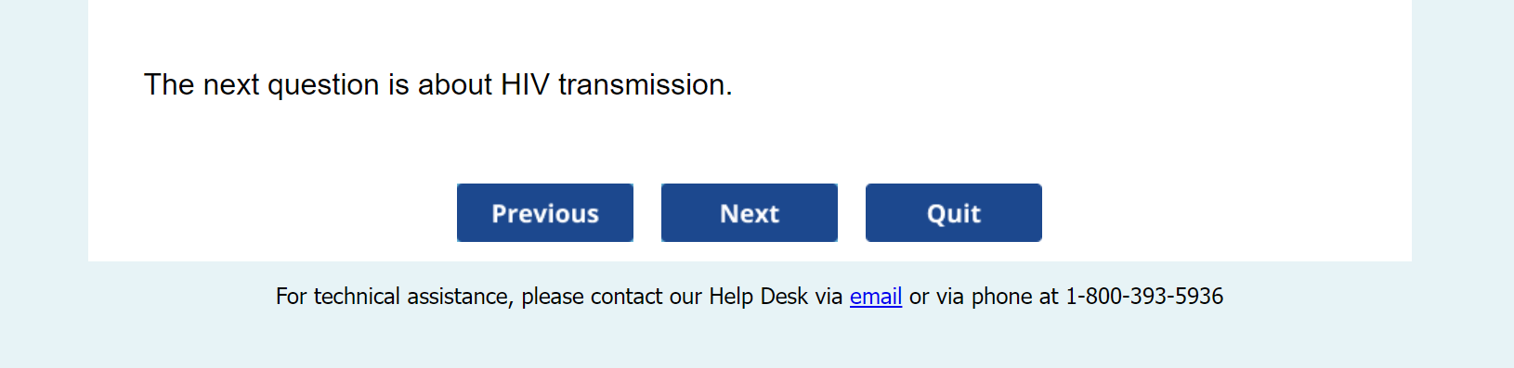Click the phone number 1-800-393-5936
The height and width of the screenshot is (368, 1514).
[x=1144, y=297]
